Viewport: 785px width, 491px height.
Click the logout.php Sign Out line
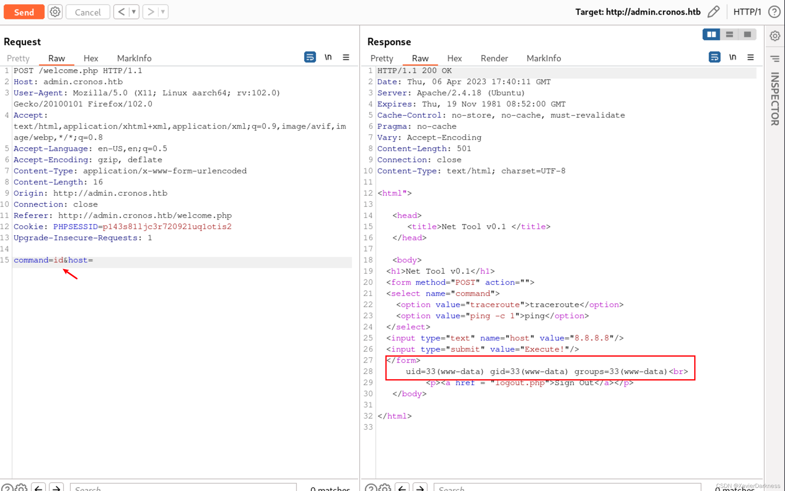pos(530,383)
